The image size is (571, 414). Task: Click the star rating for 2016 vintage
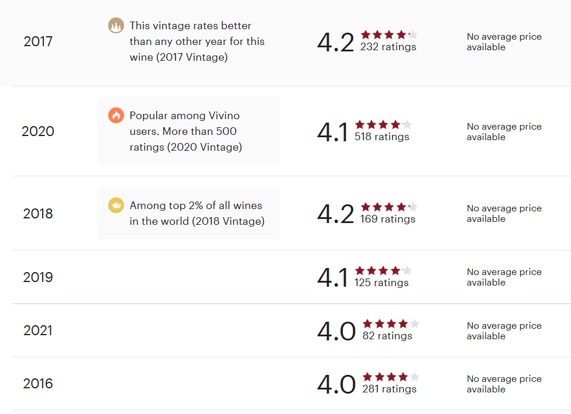click(x=391, y=377)
